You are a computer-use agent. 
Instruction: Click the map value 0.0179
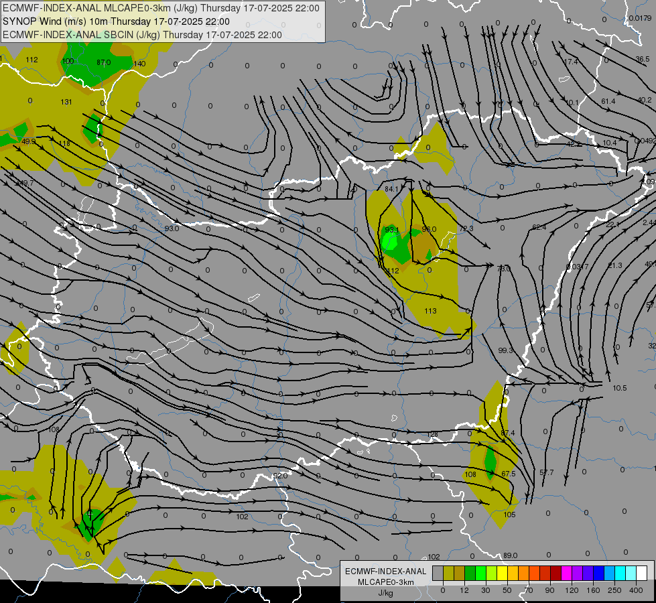click(641, 18)
